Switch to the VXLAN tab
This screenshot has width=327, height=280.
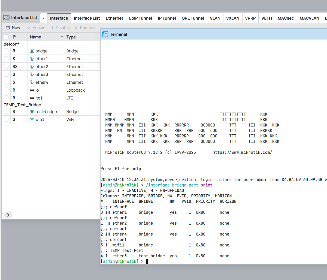coord(233,18)
